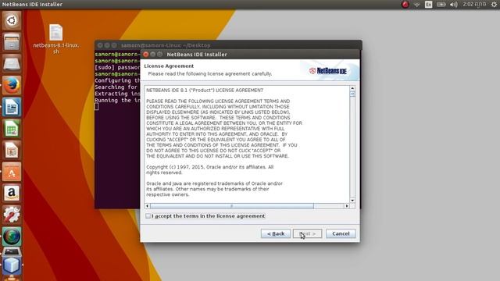Select the Terminal icon in dock

coord(12,252)
